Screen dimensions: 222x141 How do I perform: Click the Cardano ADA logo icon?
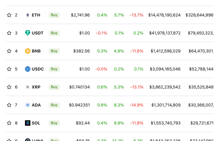(28, 105)
